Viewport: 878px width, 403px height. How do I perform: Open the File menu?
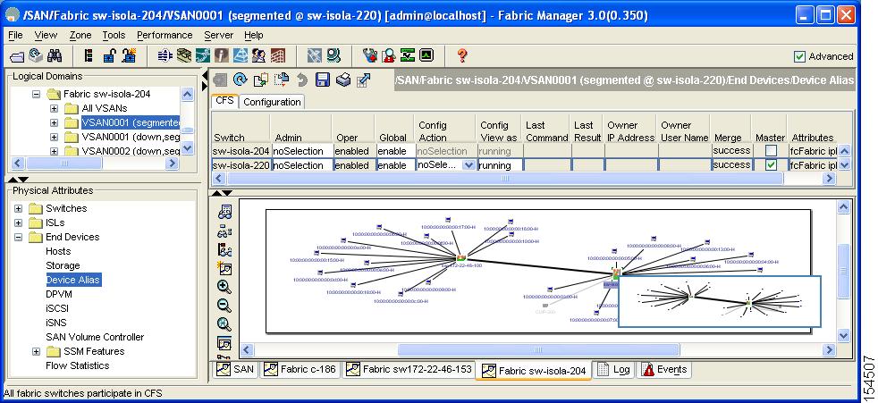coord(15,35)
